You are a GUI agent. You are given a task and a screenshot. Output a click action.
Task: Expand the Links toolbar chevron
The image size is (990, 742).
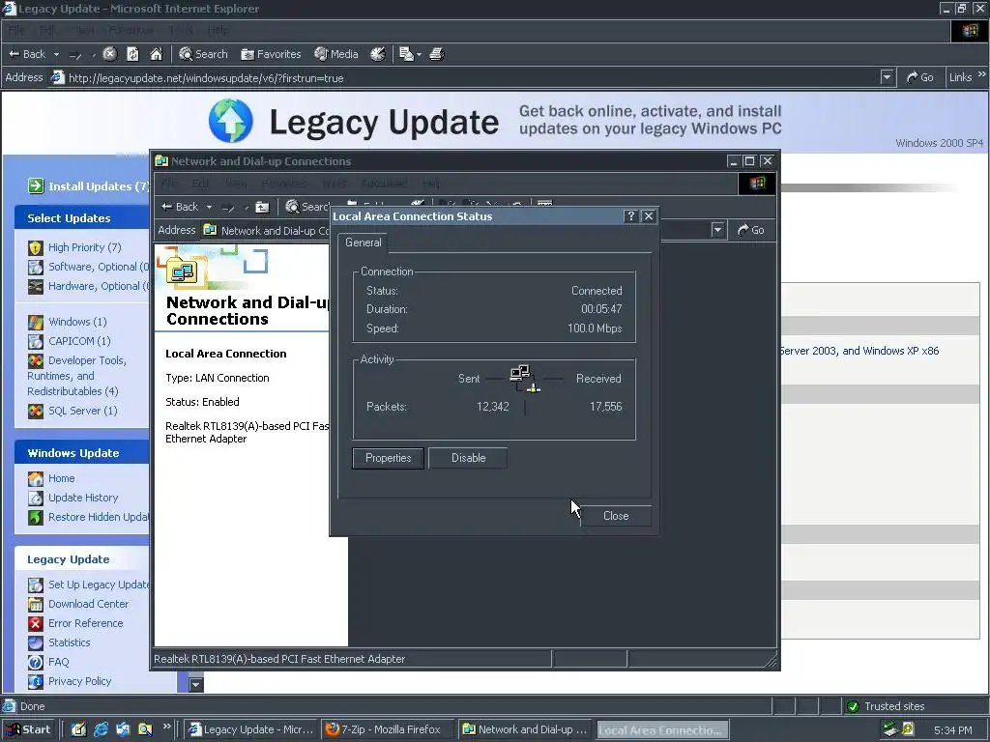(x=982, y=74)
